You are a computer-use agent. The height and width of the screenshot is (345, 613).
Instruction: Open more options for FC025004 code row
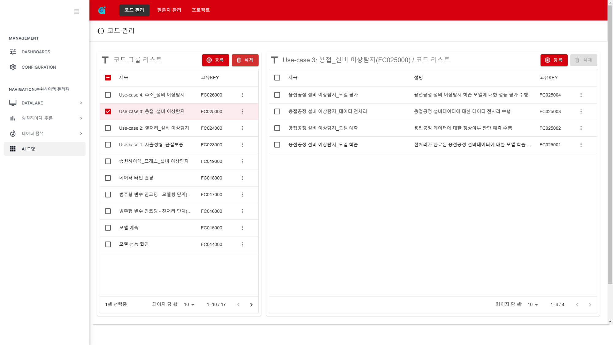(581, 95)
